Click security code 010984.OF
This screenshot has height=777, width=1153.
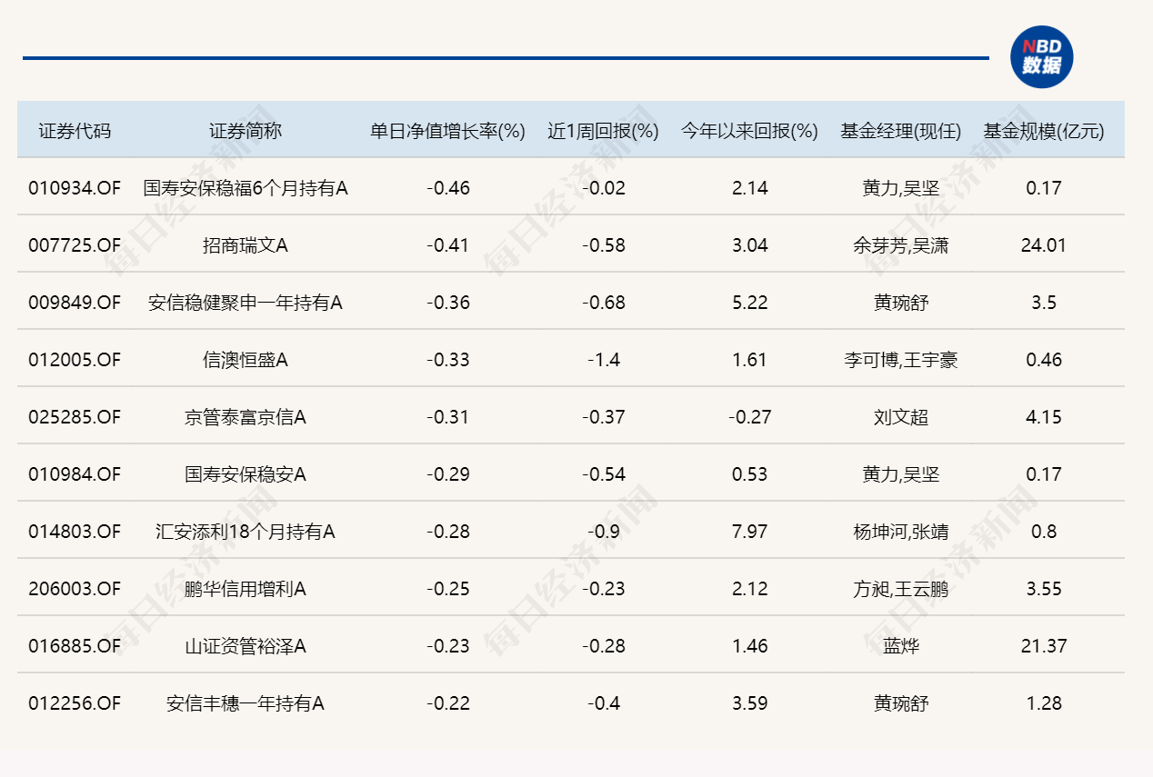tap(75, 474)
